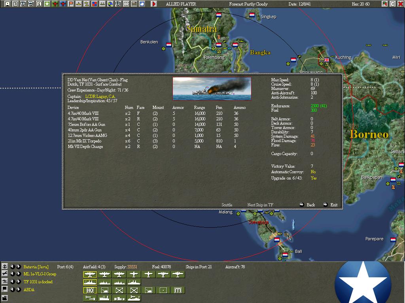This screenshot has height=303, width=405.
Task: Next command arrow beside ABDA
Action: coord(18,289)
